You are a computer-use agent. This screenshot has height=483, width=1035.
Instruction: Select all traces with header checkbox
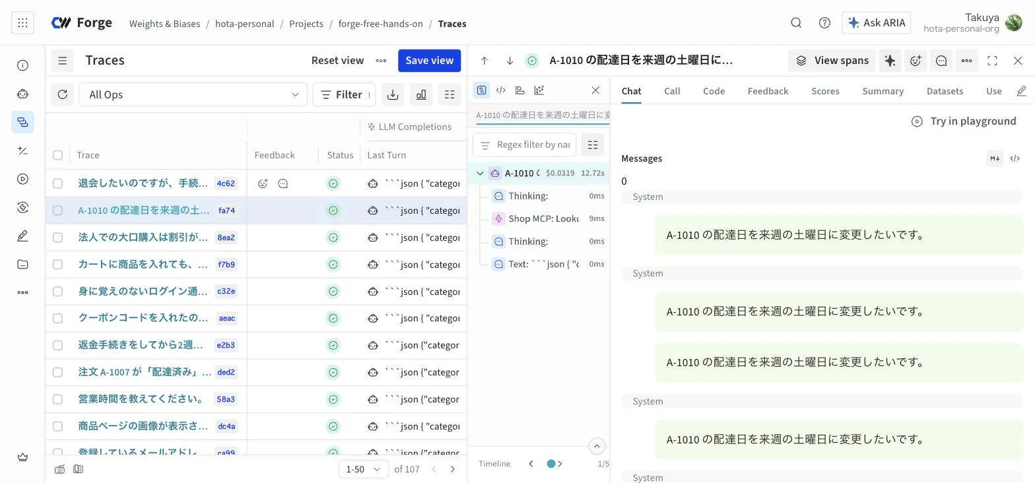[57, 155]
